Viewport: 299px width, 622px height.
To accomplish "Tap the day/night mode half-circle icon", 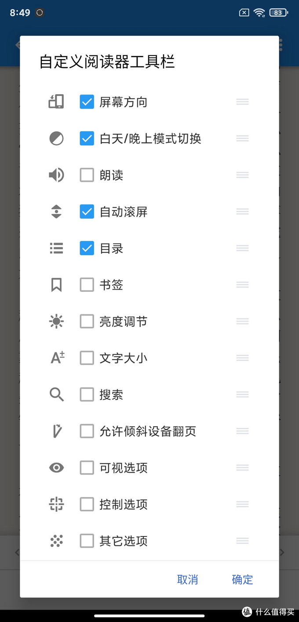I will [x=56, y=138].
